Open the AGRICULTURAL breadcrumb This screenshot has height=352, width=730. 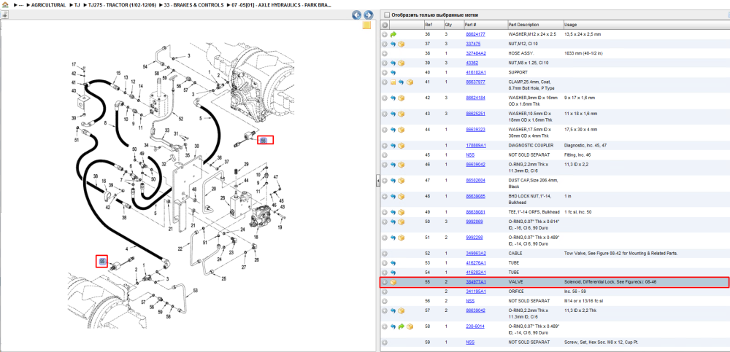(x=48, y=5)
